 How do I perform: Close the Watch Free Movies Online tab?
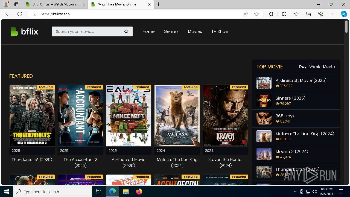coord(149,5)
